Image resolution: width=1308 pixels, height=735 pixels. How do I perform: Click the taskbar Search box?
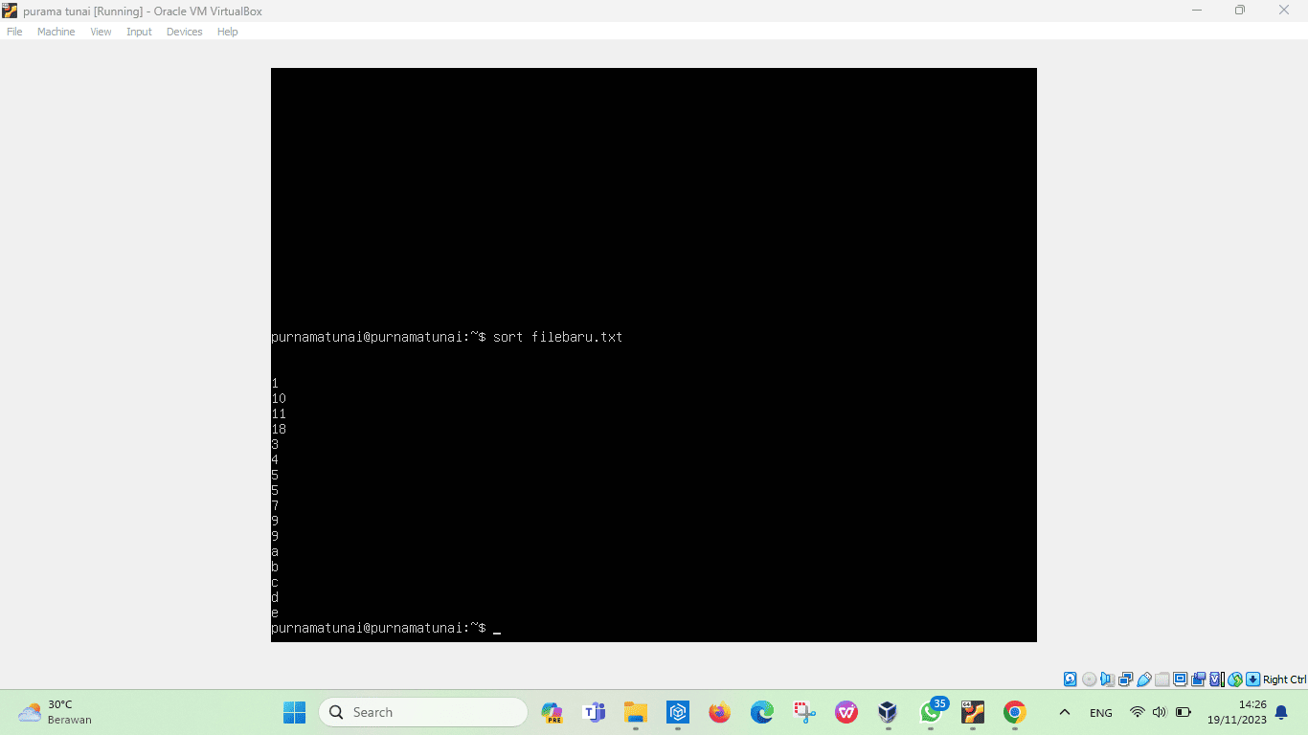click(x=423, y=712)
